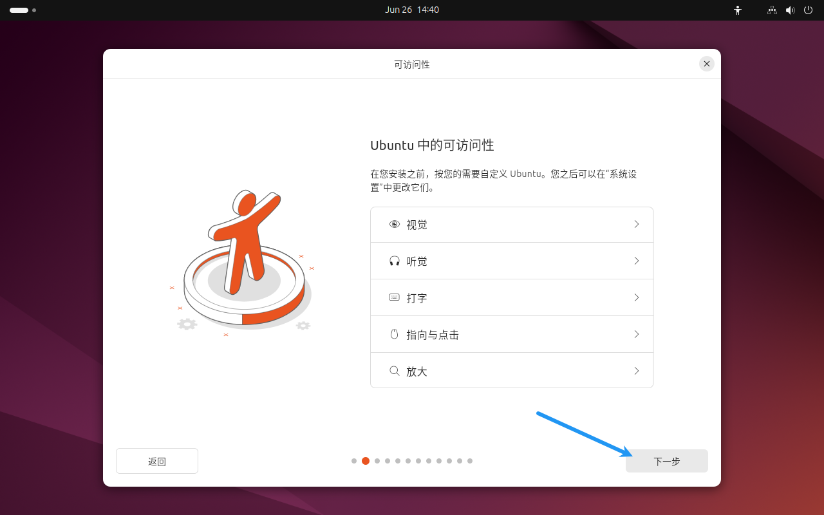Image resolution: width=824 pixels, height=515 pixels.
Task: Open the Jun 26 14:40 clock menu
Action: point(412,10)
